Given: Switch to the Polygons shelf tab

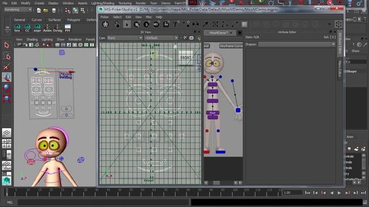Looking at the screenshot, I should 74,20.
